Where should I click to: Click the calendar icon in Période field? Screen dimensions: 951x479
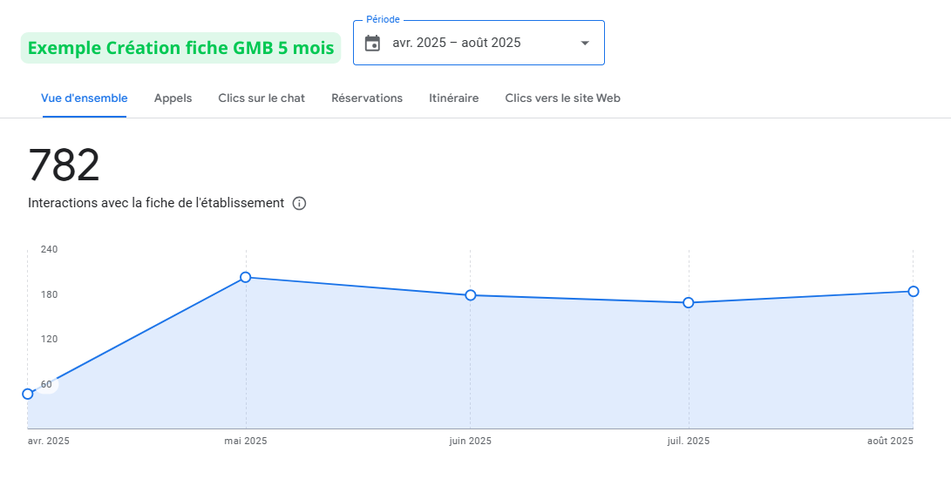(x=372, y=43)
